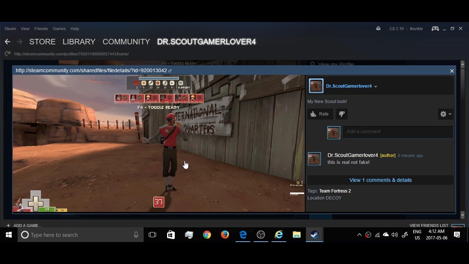469x264 pixels.
Task: Open the DR.SCOUTGAMERLOVER4 profile tab
Action: click(206, 42)
